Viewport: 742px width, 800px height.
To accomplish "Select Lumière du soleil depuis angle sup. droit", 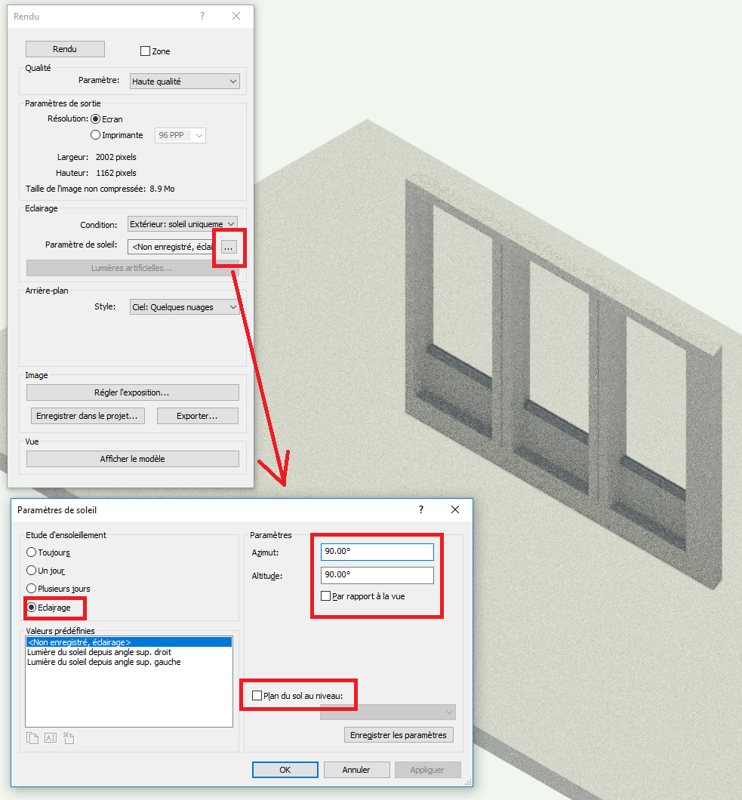I will (x=115, y=652).
